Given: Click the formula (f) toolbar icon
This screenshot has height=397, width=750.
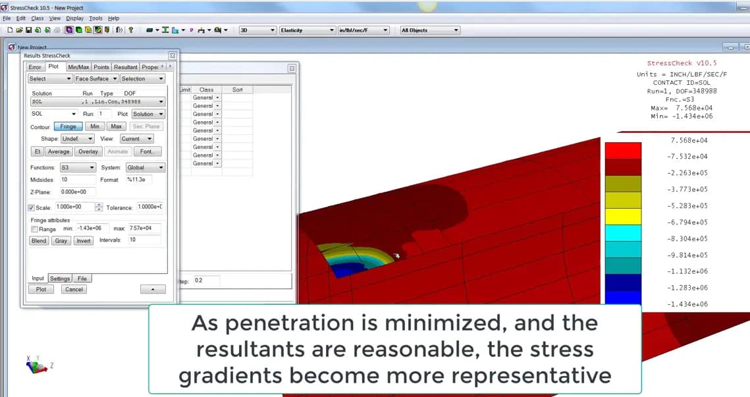Looking at the screenshot, I should (119, 30).
